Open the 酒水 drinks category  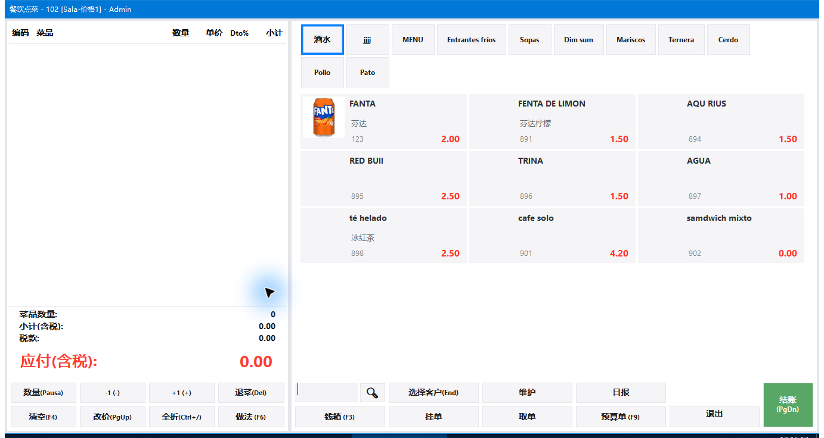click(323, 40)
